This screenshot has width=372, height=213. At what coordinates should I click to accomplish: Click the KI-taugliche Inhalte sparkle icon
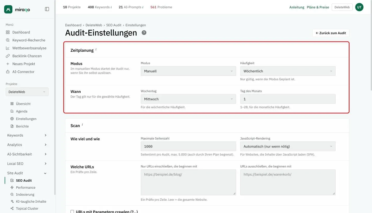coord(12,201)
